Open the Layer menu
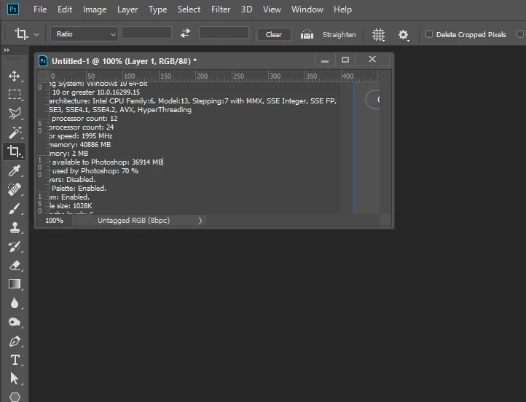Image resolution: width=526 pixels, height=402 pixels. pyautogui.click(x=127, y=9)
